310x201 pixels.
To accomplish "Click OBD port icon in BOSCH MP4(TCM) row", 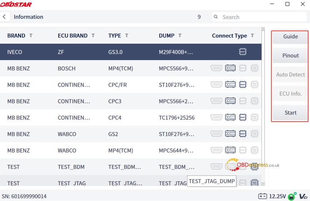I will click(x=217, y=68).
